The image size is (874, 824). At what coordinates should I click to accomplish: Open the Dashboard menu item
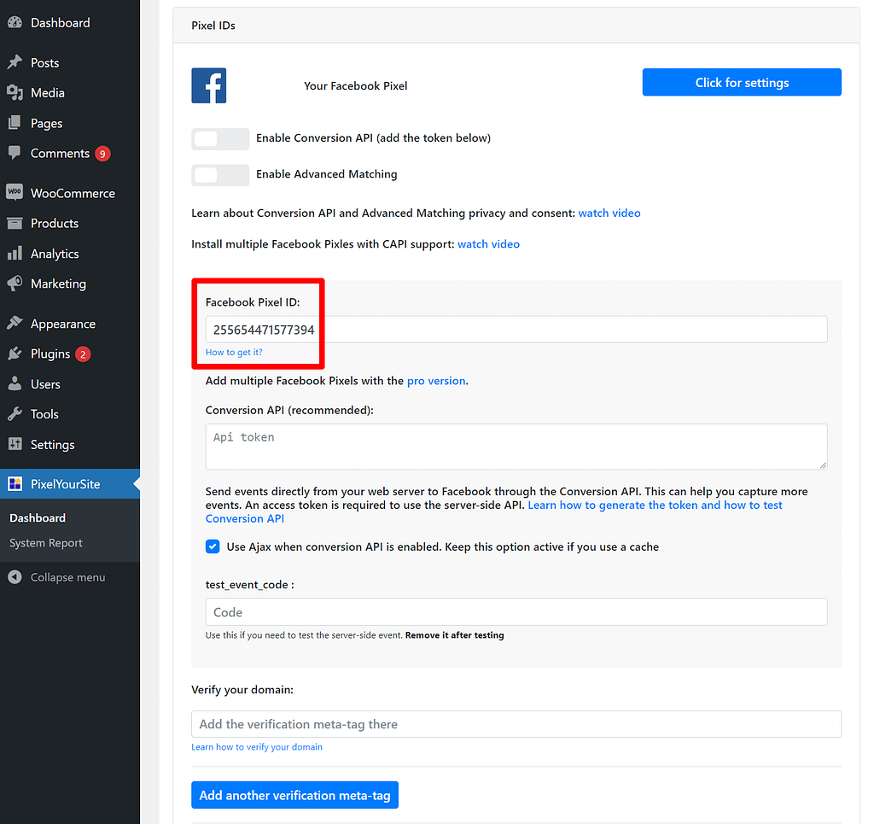point(70,23)
